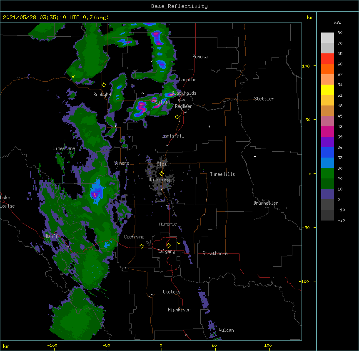Screen dimensions: 359x351
Task: Click the white plus marker north of Drumheller
Action: point(255,156)
